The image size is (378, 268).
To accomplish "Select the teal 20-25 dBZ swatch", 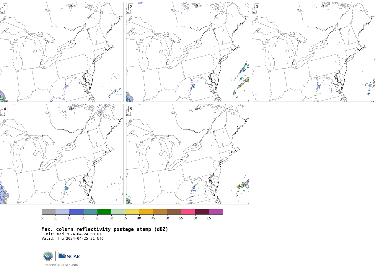I will coord(90,212).
